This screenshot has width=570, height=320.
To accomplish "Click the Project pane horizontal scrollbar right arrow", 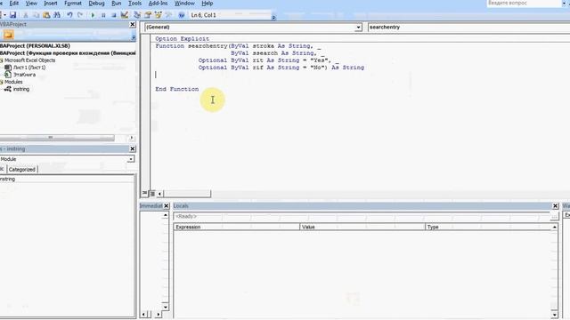I will (131, 138).
